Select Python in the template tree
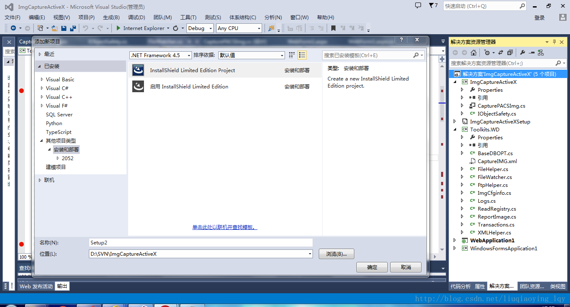 tap(54, 123)
